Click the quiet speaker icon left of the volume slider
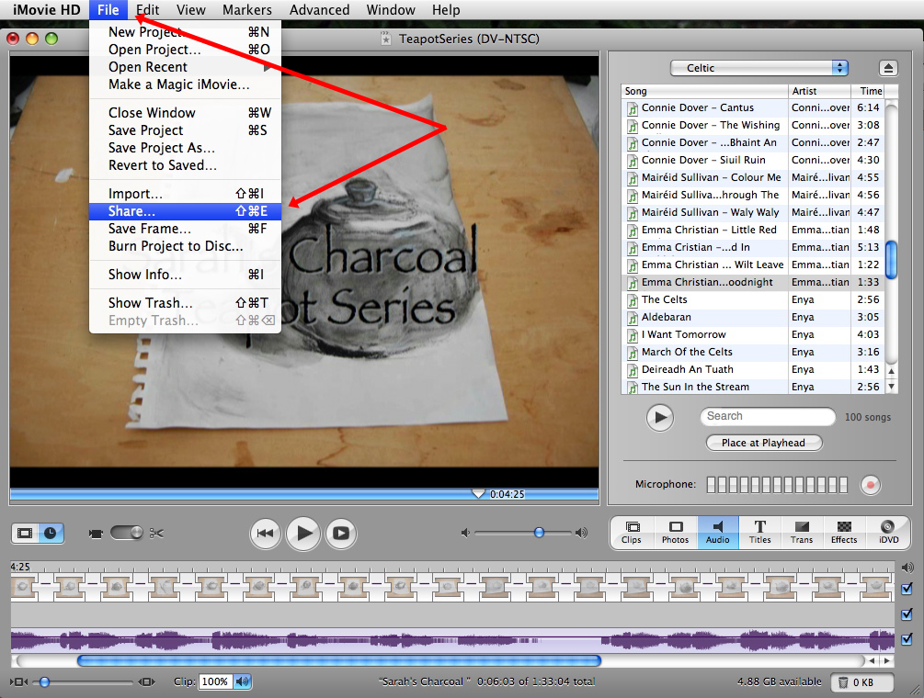The width and height of the screenshot is (924, 698). click(x=465, y=534)
